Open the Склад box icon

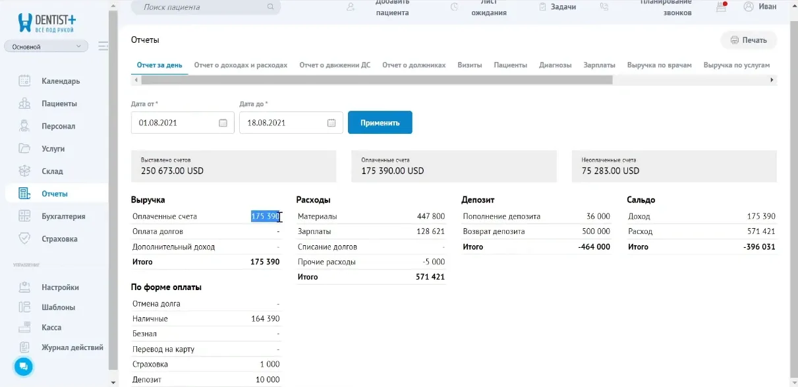[24, 171]
